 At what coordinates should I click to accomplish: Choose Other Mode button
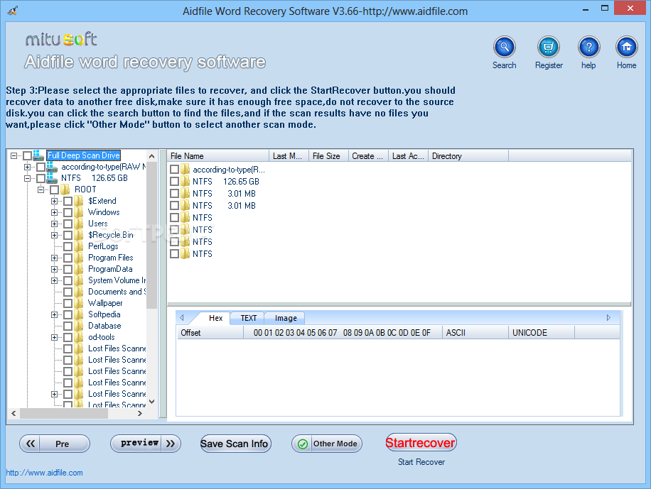(327, 444)
